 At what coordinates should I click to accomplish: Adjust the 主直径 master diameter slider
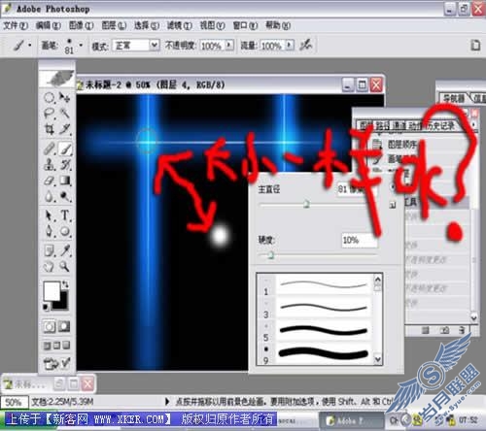(x=306, y=204)
